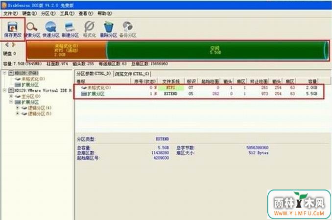This screenshot has width=332, height=220.
Task: Open the 帮助 menu
Action: point(105,13)
